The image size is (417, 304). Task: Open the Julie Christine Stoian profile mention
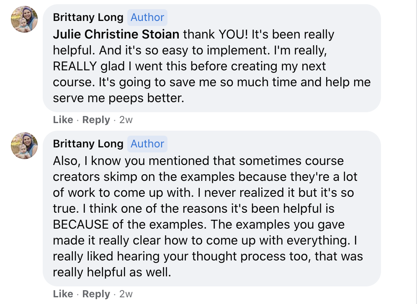116,34
